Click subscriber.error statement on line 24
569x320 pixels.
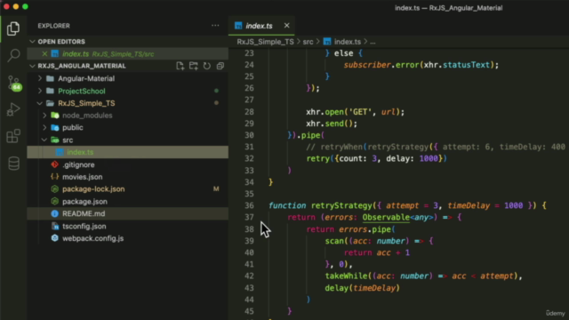point(421,65)
